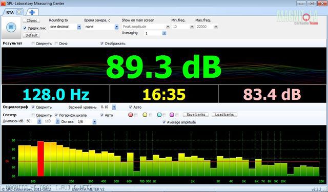Select the red bank color swatch

131,115
